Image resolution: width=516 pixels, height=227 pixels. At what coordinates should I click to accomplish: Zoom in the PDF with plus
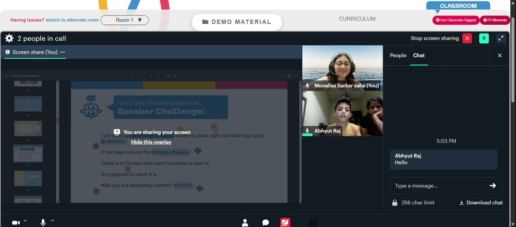159,76
